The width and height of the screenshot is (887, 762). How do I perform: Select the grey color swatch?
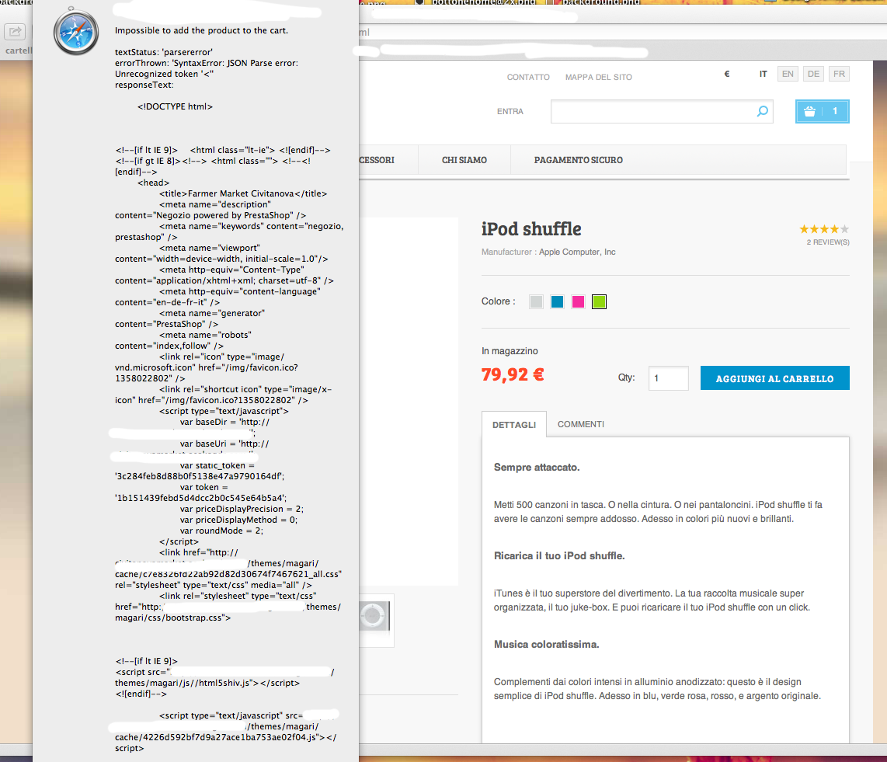coord(536,301)
